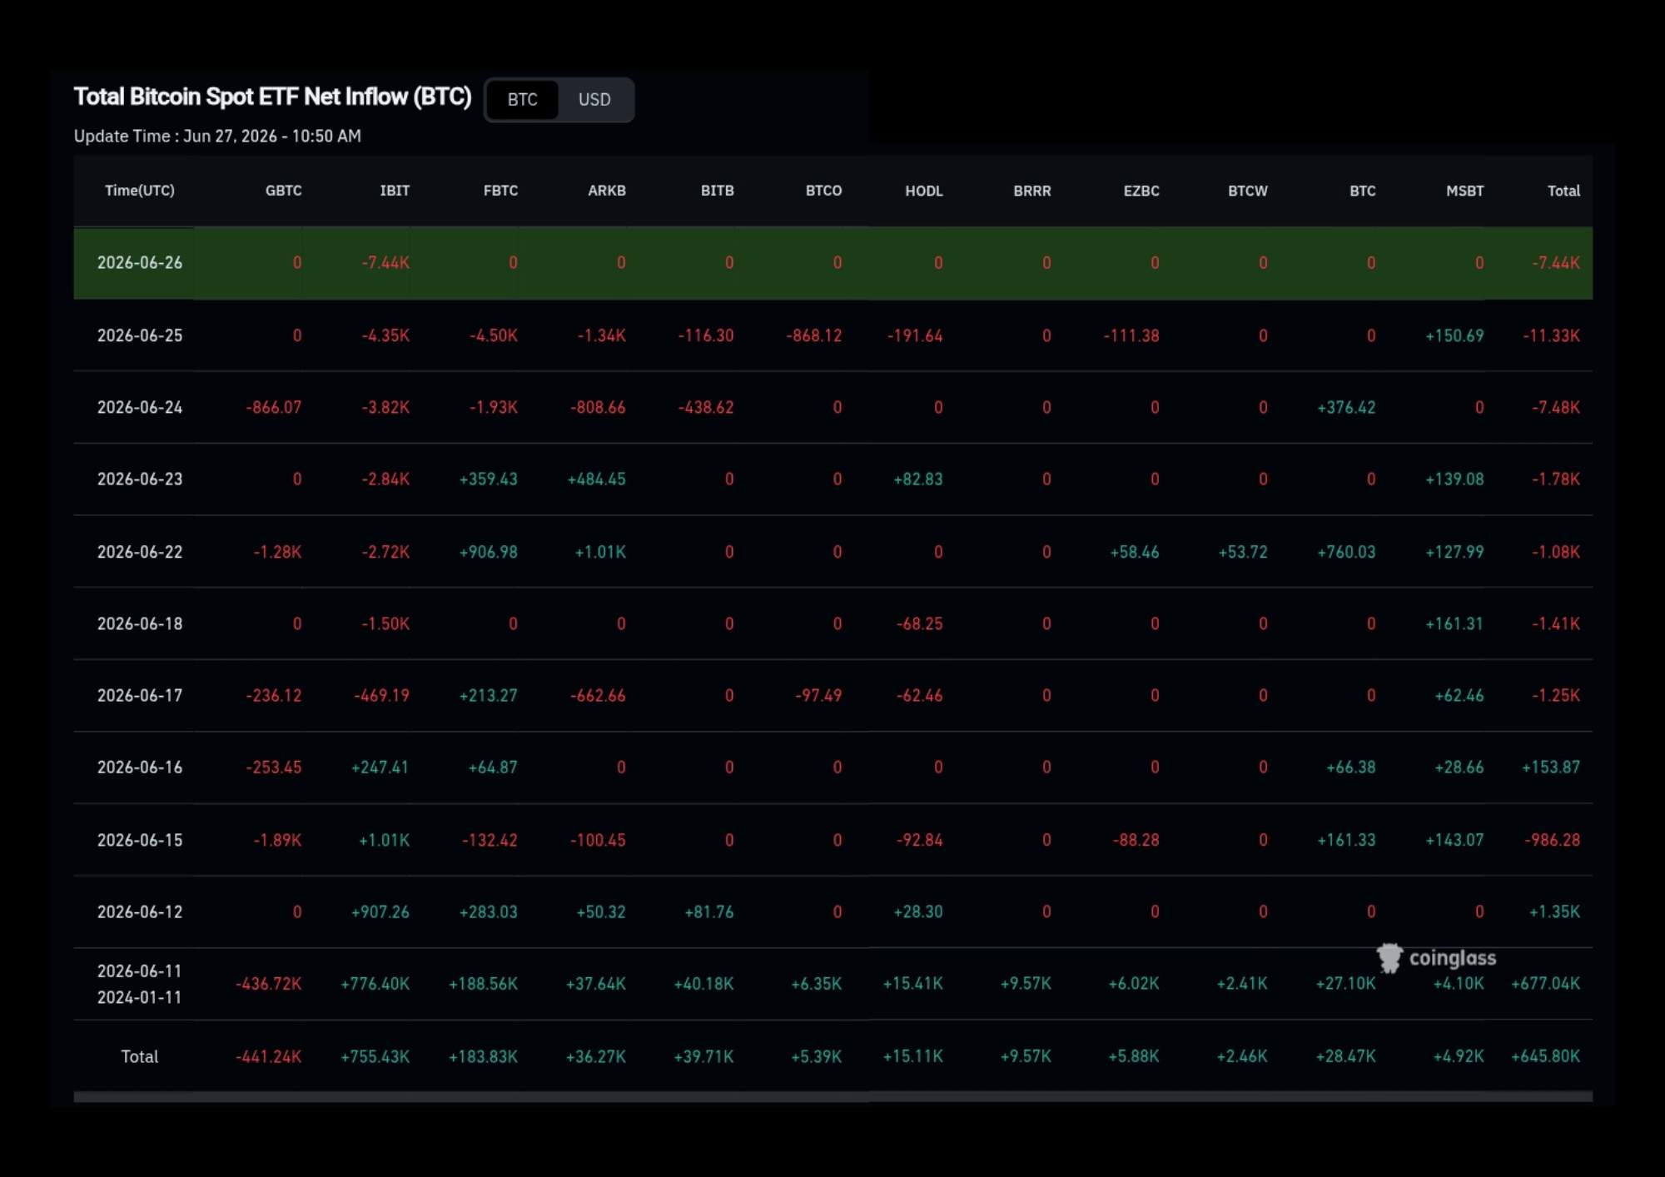Click the HODL column header
Image resolution: width=1665 pixels, height=1177 pixels.
coord(924,191)
